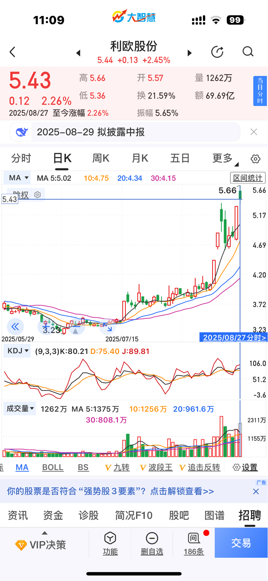Go to previous stock with left triangle
This screenshot has height=581, width=268.
coord(78,53)
